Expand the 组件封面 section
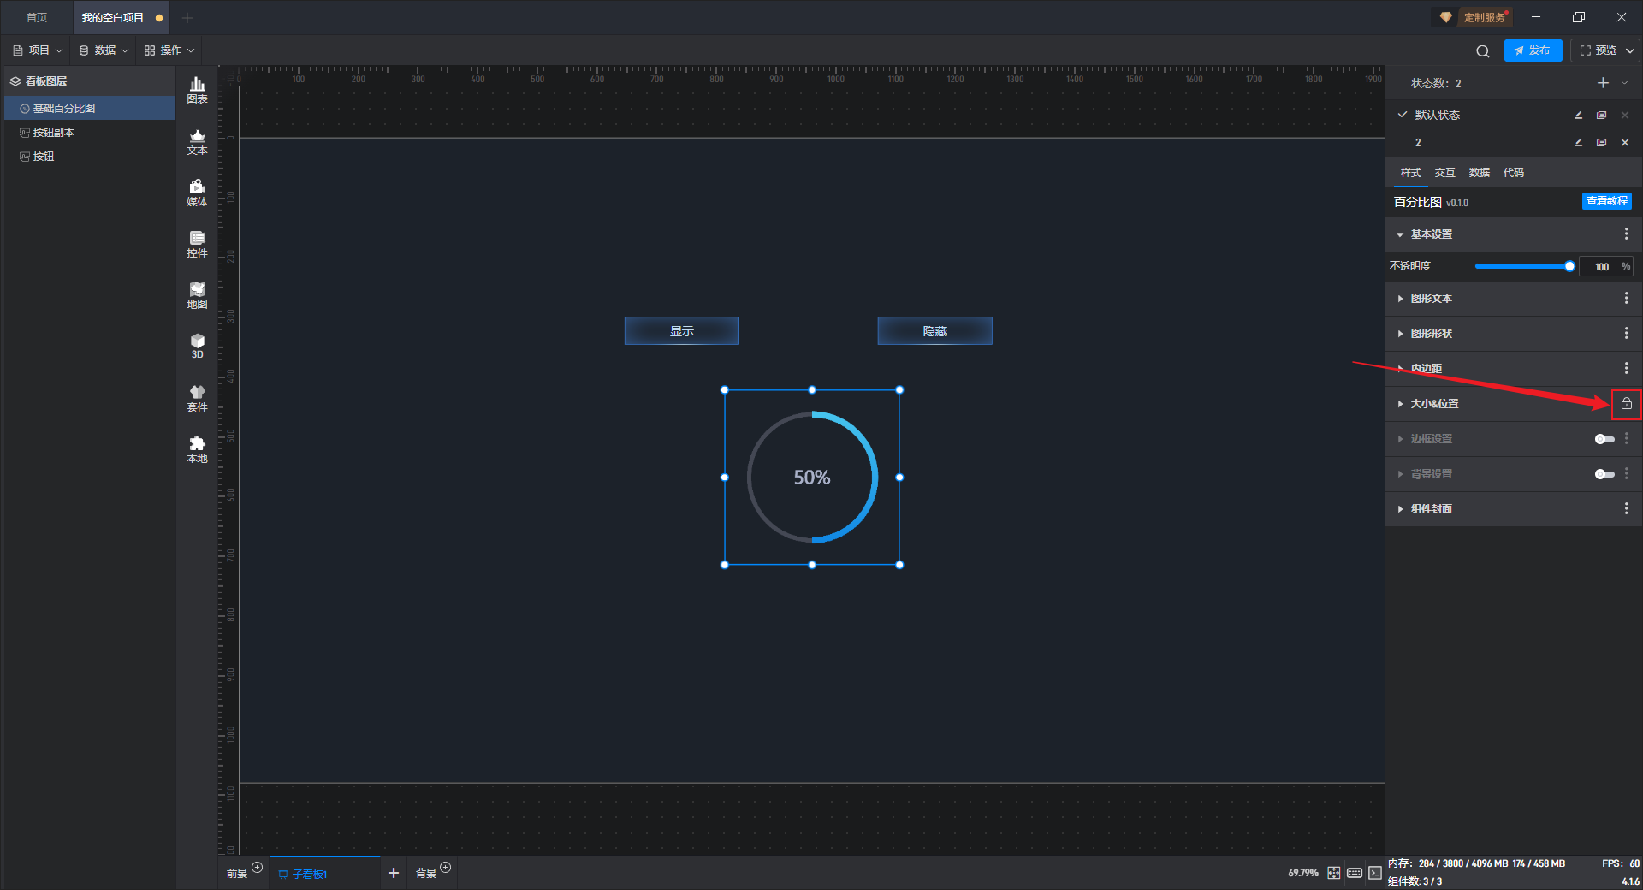This screenshot has width=1643, height=890. coord(1400,509)
